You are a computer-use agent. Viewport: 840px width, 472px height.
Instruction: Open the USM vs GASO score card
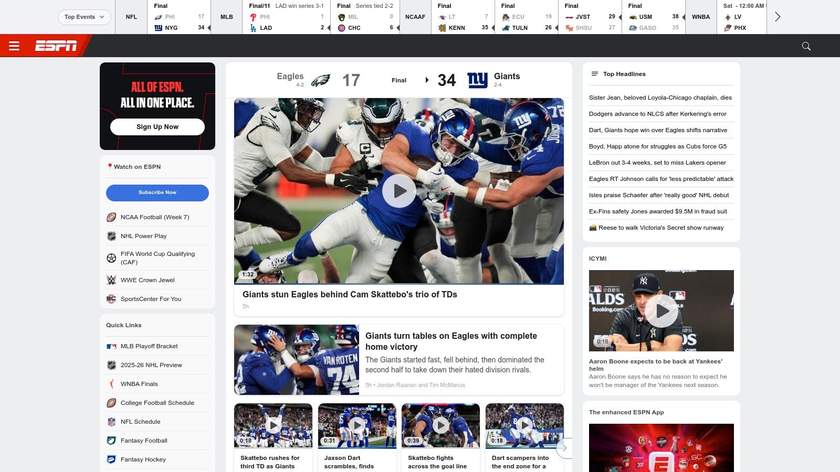pos(654,17)
